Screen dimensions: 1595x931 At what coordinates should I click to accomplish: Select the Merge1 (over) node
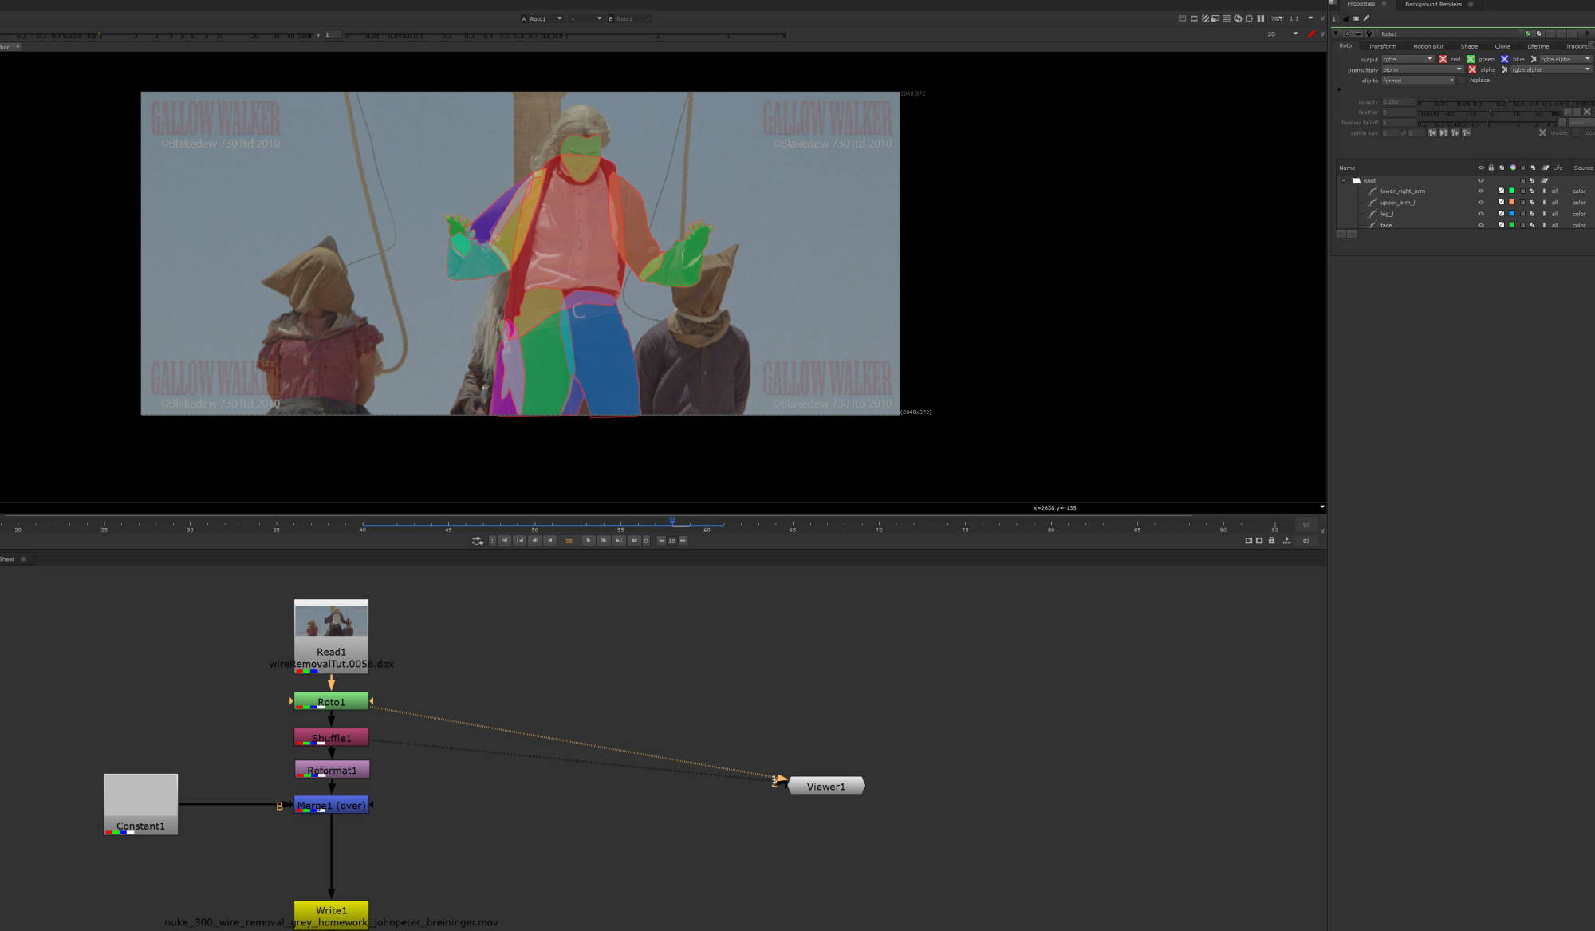331,805
